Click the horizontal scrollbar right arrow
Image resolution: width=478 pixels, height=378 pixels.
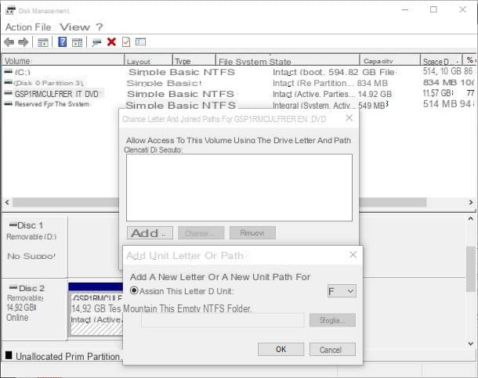point(471,202)
